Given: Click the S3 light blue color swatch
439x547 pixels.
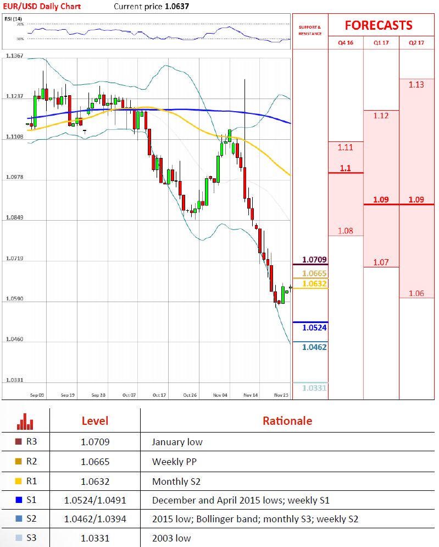Looking at the screenshot, I should 19,538.
